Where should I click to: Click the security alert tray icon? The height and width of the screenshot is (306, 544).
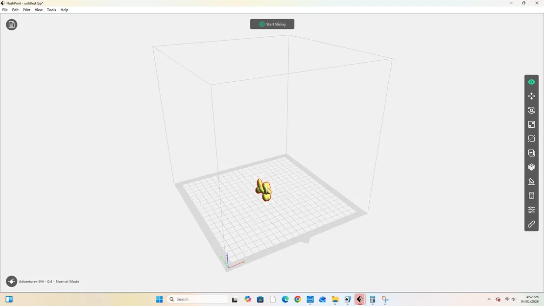point(498,299)
